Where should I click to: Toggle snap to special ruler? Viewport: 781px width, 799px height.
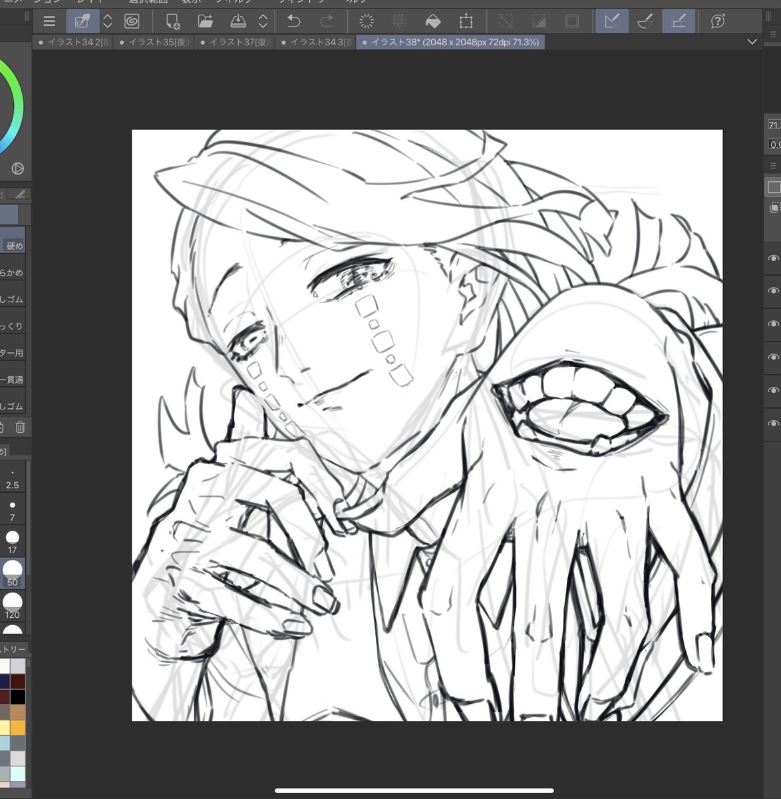click(645, 21)
